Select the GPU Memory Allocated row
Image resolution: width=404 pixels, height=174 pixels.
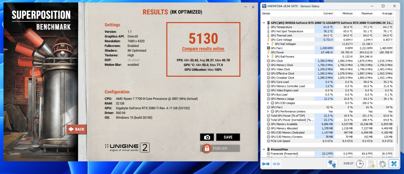coord(330,128)
